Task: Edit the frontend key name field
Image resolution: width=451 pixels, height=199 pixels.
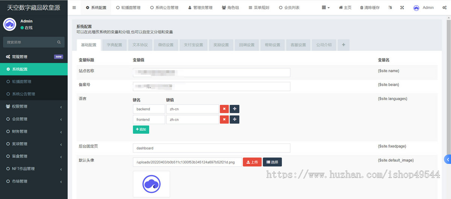Action: 149,120
